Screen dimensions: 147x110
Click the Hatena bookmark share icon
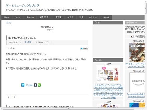[x=23, y=85]
